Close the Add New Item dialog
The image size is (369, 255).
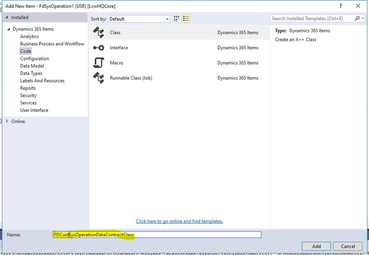coord(358,6)
